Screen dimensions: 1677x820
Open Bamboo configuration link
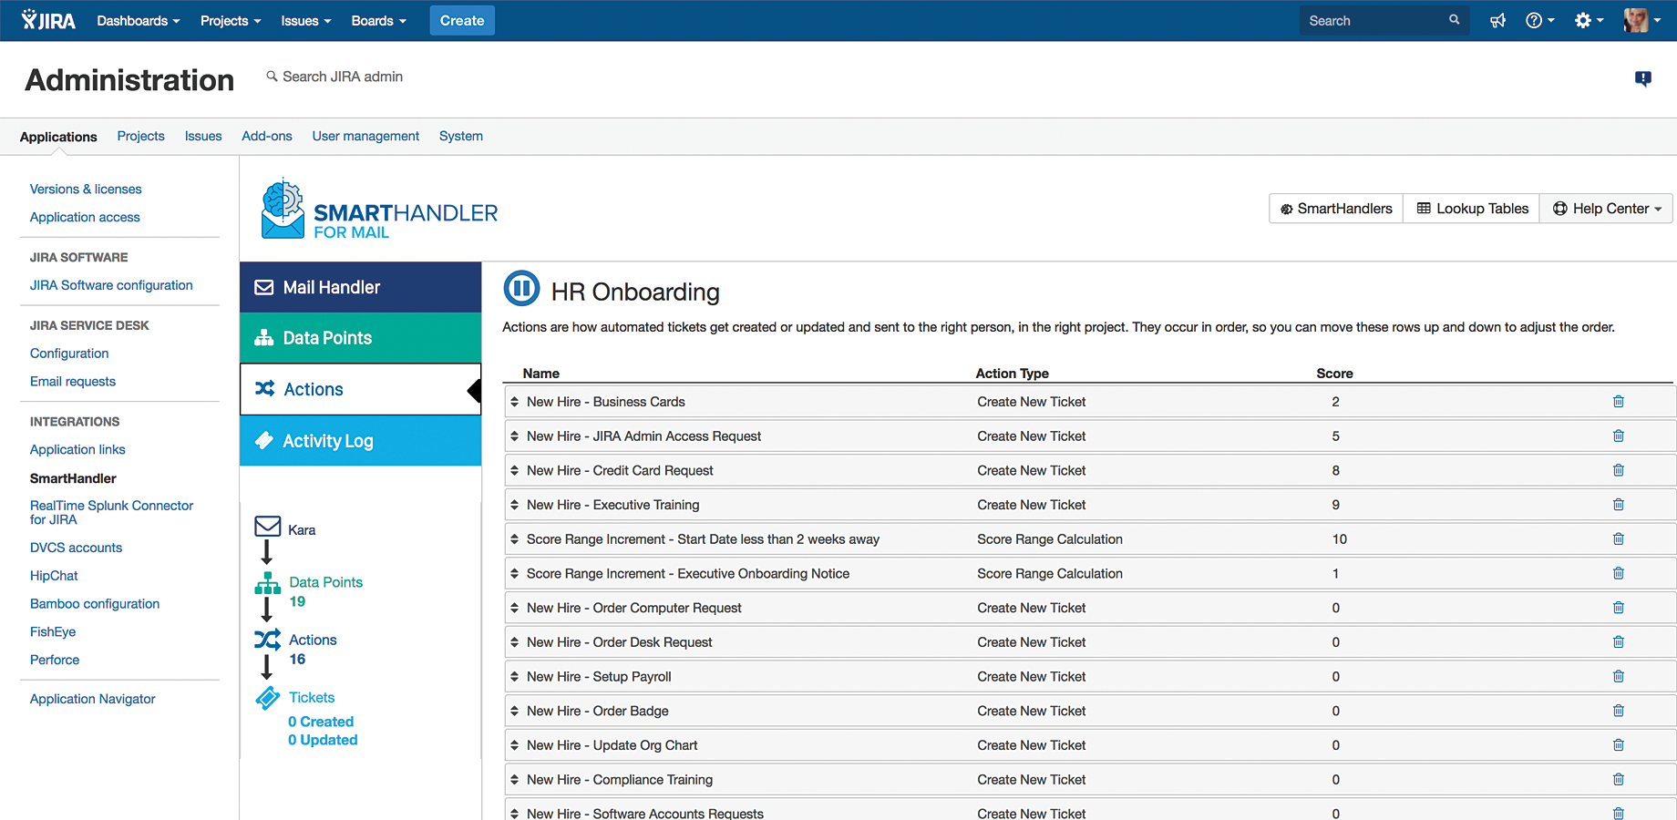point(95,604)
